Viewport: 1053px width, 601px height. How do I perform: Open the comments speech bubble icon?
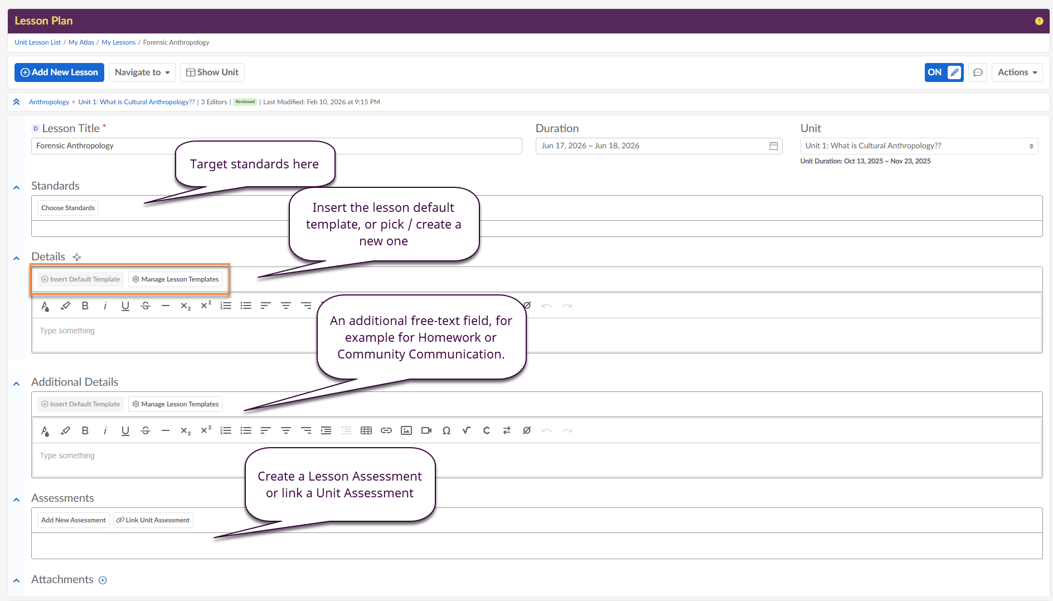tap(978, 72)
